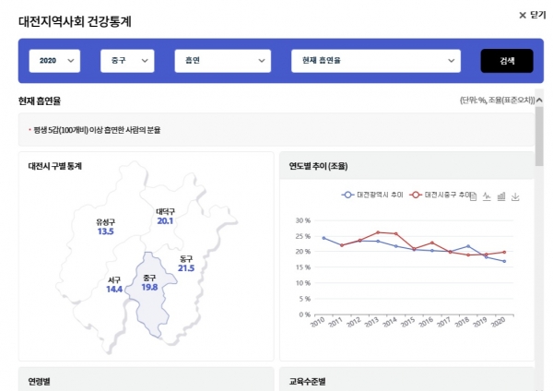Click the 2020 data point on the red line
This screenshot has height=391, width=553.
coord(504,252)
